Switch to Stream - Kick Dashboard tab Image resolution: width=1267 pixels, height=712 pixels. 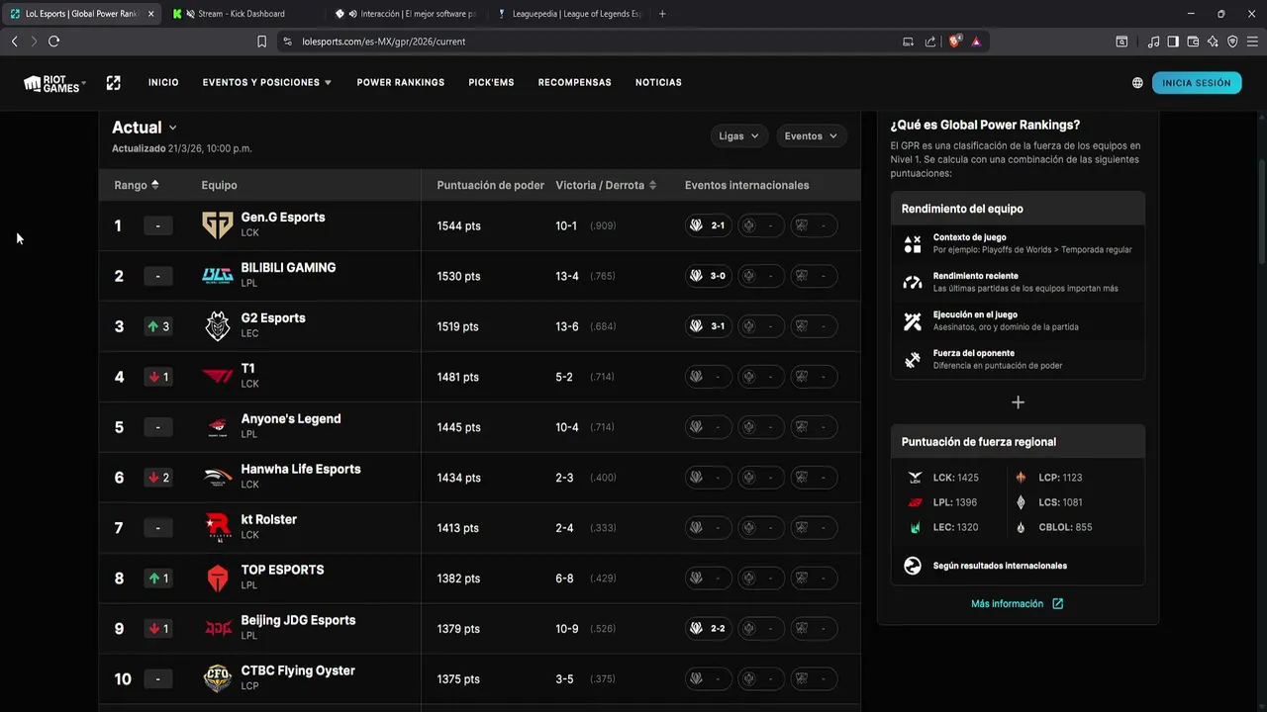(x=243, y=14)
